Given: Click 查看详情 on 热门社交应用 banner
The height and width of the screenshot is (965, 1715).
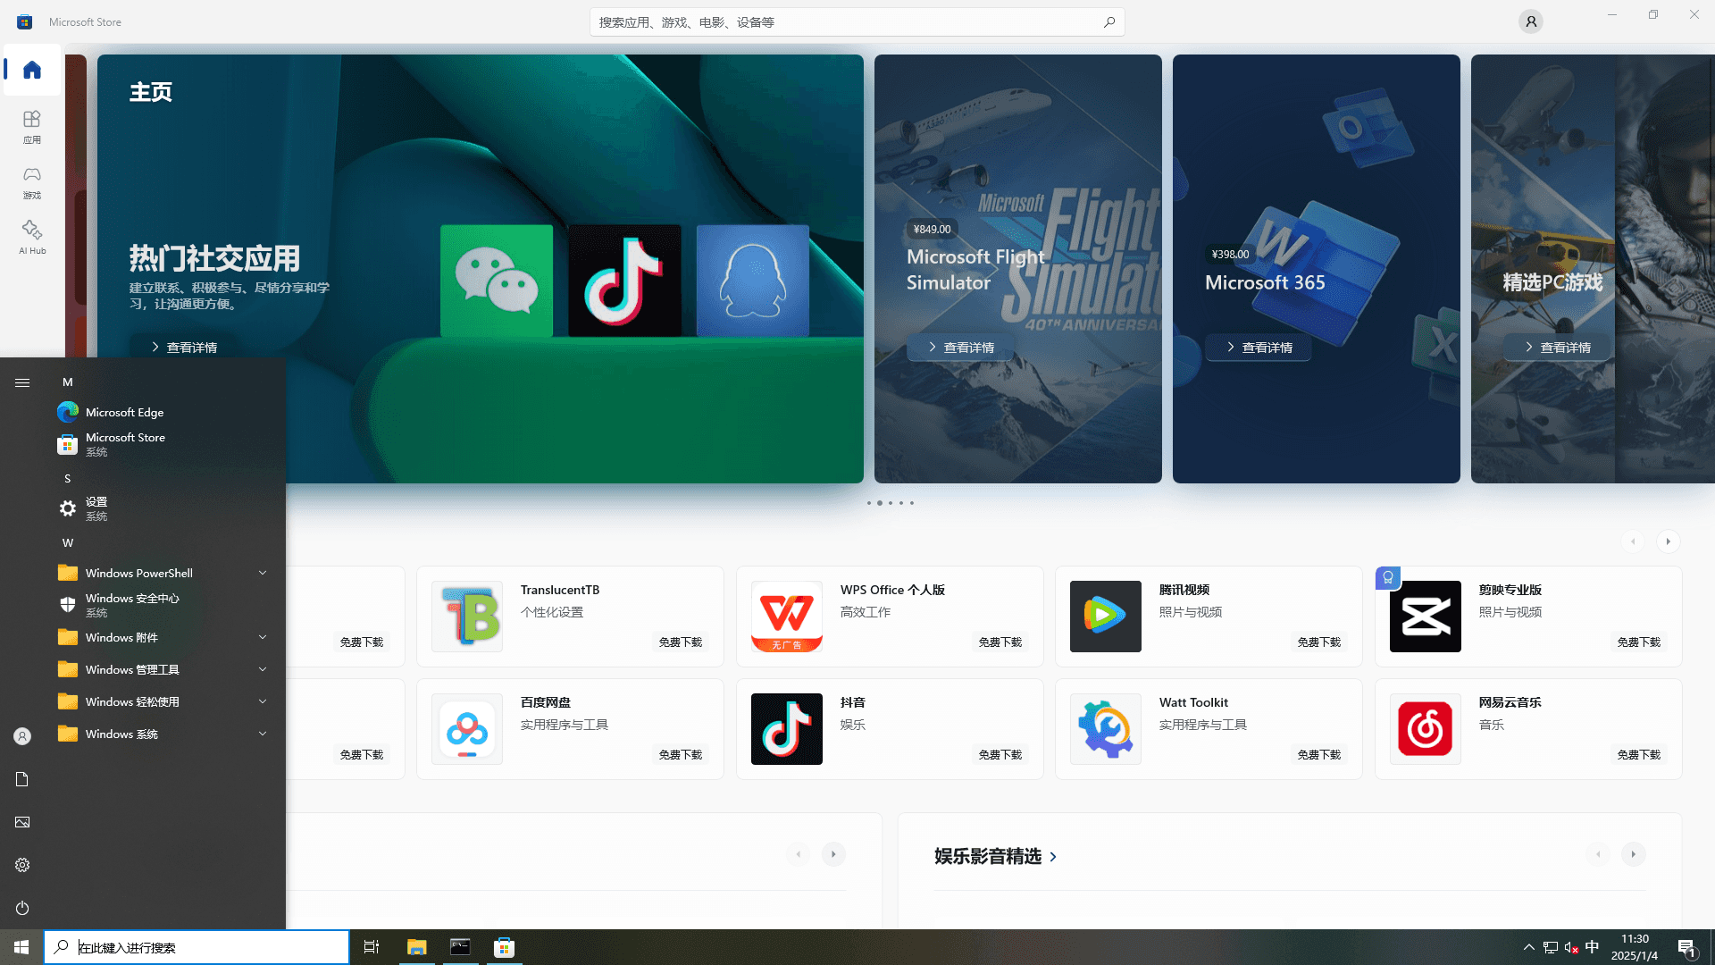Looking at the screenshot, I should pyautogui.click(x=184, y=347).
